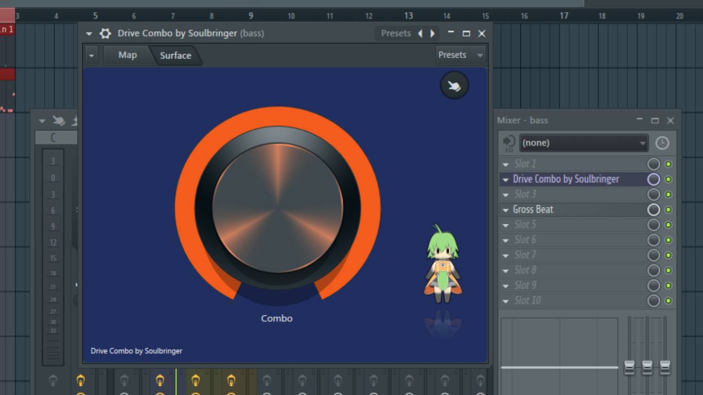Click the plugin settings gear icon
The height and width of the screenshot is (395, 703).
(x=105, y=33)
